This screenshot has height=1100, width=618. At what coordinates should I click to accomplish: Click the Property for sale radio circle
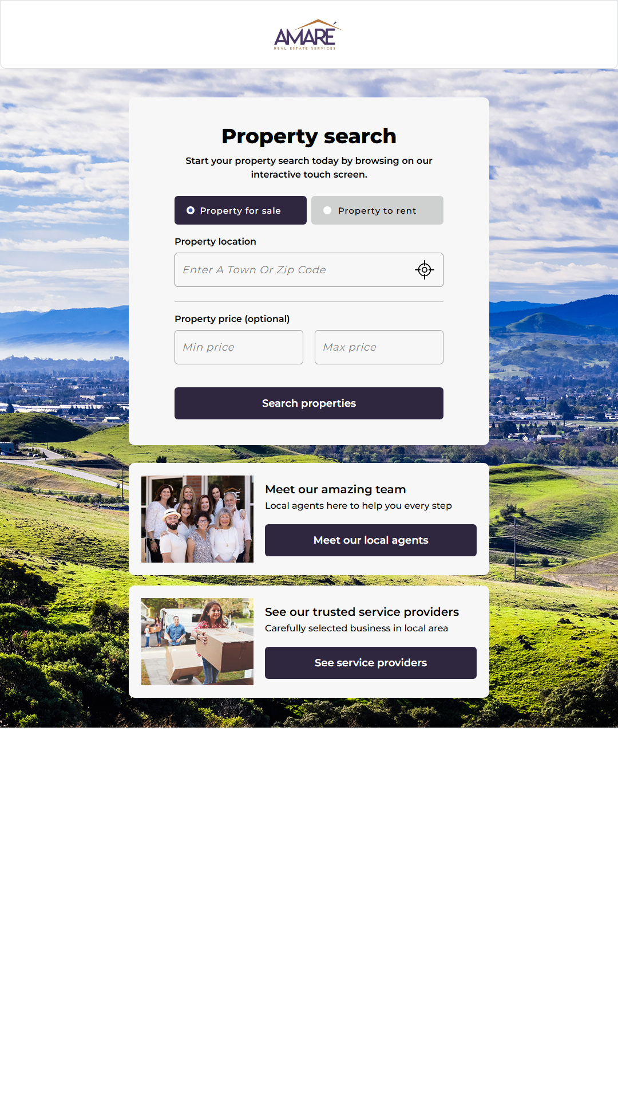click(x=191, y=210)
